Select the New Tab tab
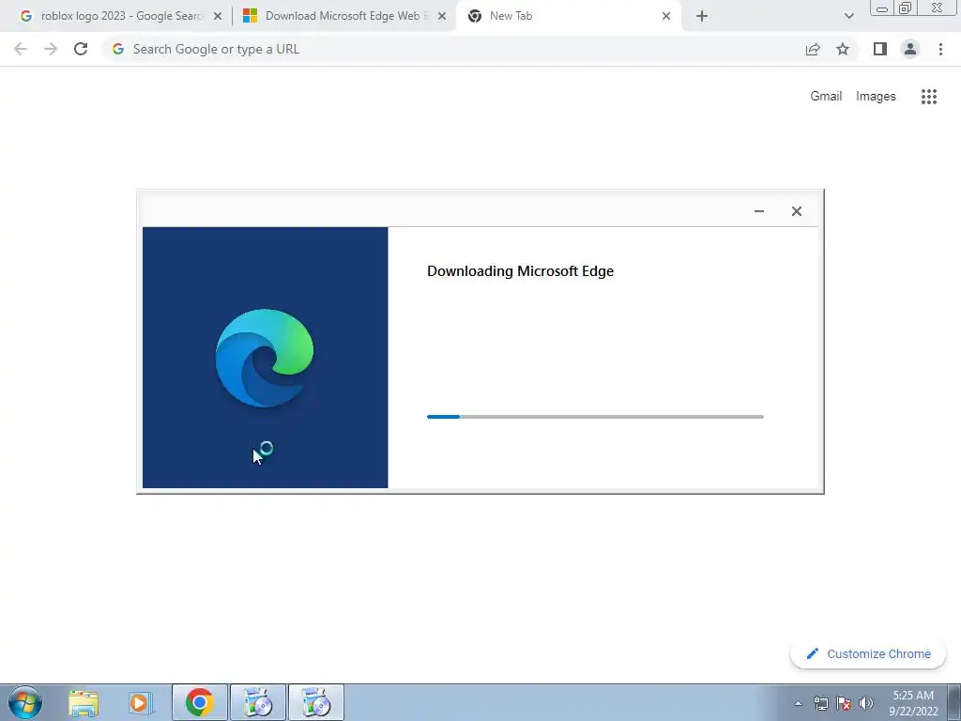 tap(570, 16)
